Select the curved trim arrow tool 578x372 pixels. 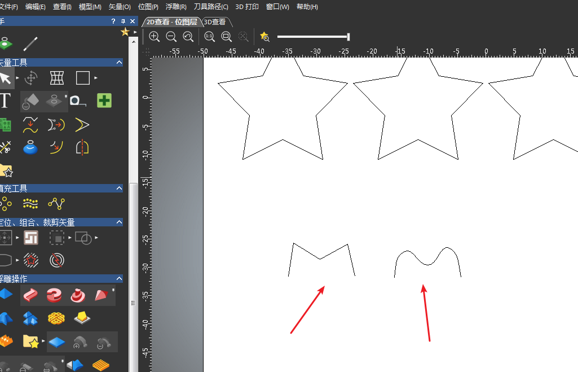(56, 147)
